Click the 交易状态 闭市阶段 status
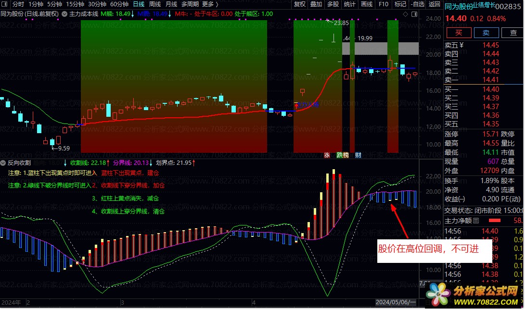 coord(483,211)
